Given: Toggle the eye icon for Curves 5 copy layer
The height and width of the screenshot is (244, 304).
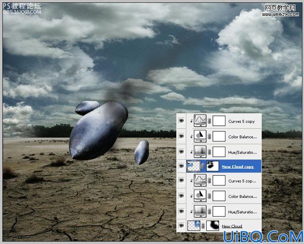Looking at the screenshot, I should pyautogui.click(x=181, y=121).
